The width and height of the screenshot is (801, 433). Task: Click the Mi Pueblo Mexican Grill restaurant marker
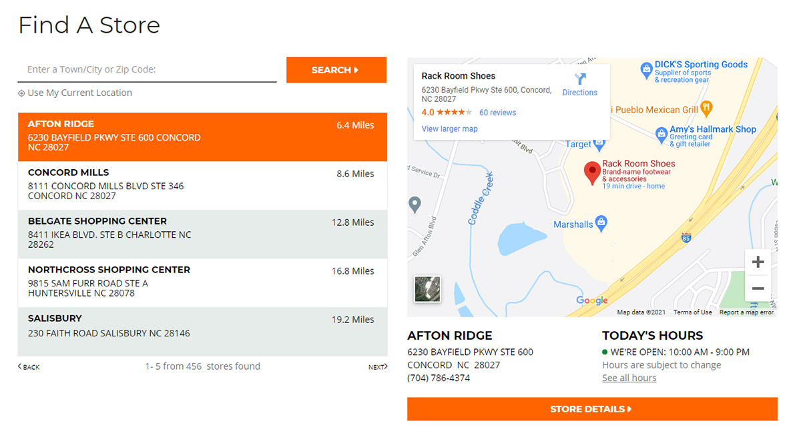pyautogui.click(x=707, y=107)
